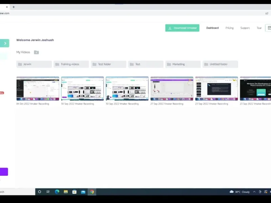This screenshot has height=203, width=271.
Task: Click the purple button in the sidebar
Action: 4,172
